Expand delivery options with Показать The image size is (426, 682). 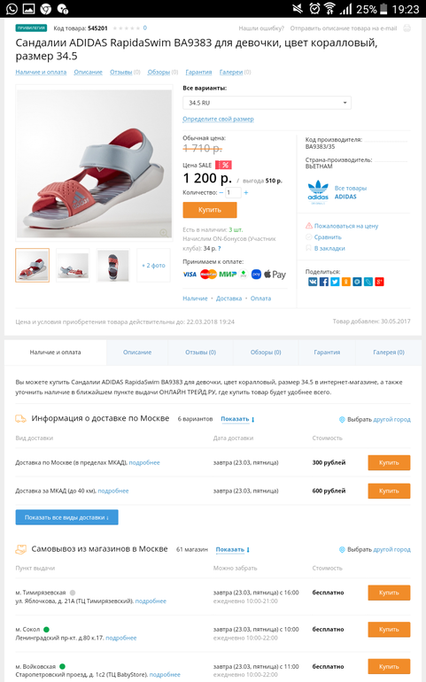(237, 419)
